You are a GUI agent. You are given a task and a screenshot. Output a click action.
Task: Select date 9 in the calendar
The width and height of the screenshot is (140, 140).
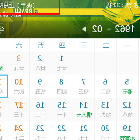tap(40, 86)
